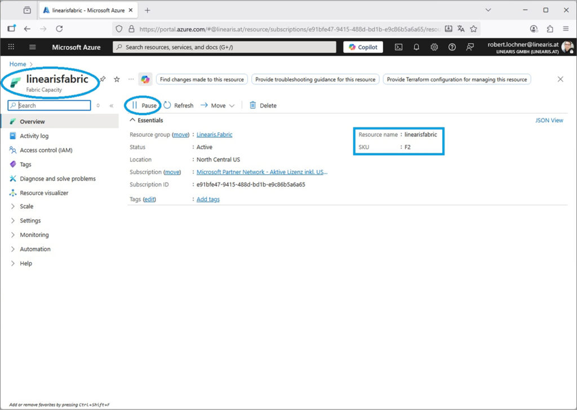Bookmark this page with star icon
Screen dimensions: 577x410
[473, 29]
